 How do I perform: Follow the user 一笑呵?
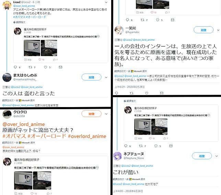click(203, 30)
